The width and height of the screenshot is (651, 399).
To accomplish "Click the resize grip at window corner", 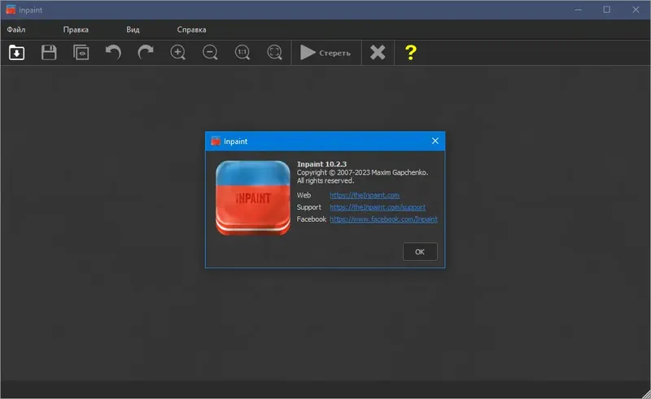I will click(646, 394).
